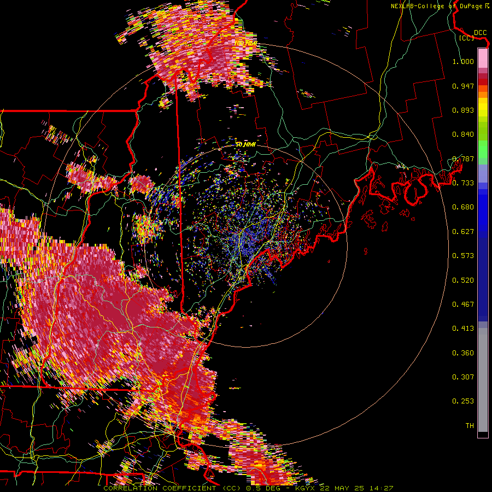Click the CORRELATION COEFFICIENT (CC) footer text
This screenshot has height=492, width=492.
coord(173,488)
